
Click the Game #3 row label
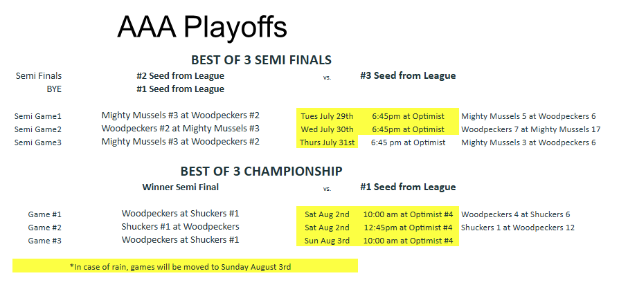tap(44, 241)
